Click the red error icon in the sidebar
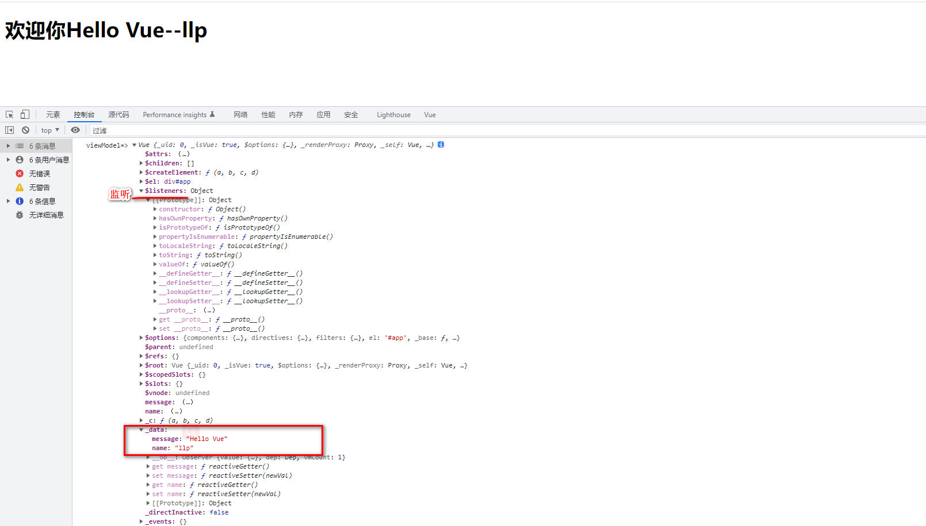The width and height of the screenshot is (926, 526). click(x=20, y=173)
